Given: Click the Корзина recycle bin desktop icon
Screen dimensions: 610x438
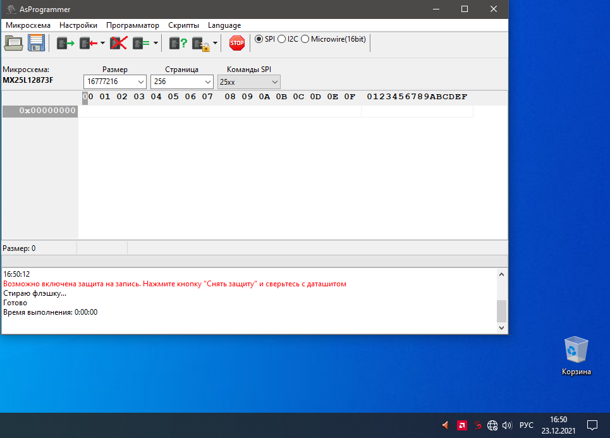Looking at the screenshot, I should point(576,356).
